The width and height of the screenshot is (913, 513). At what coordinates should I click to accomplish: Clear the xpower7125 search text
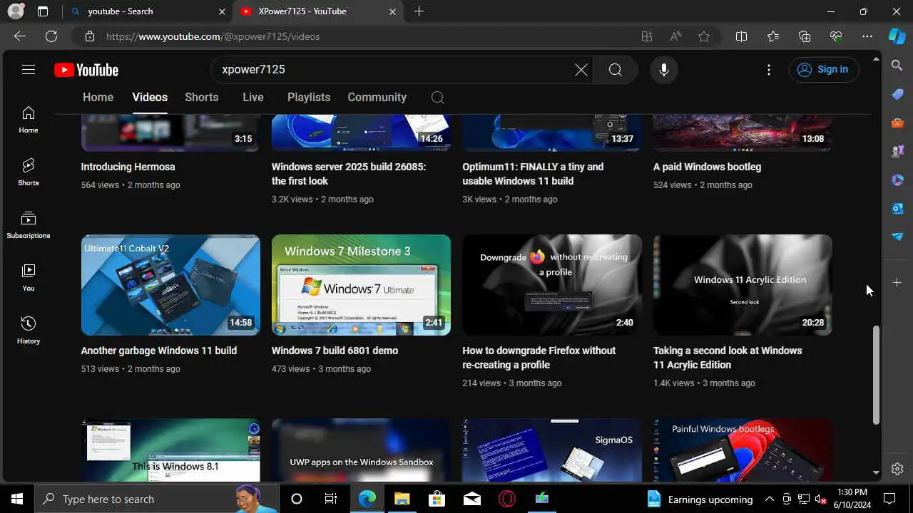581,70
